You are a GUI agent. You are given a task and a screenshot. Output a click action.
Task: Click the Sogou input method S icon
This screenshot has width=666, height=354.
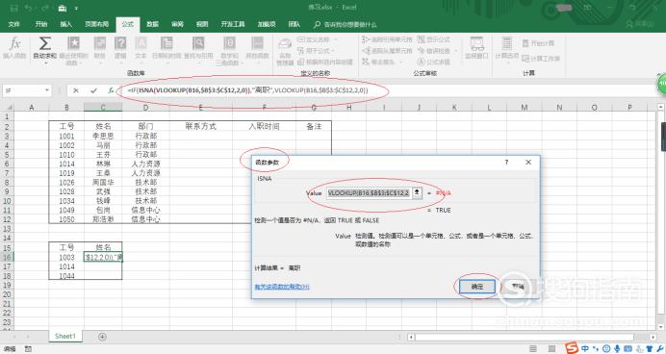coord(572,348)
